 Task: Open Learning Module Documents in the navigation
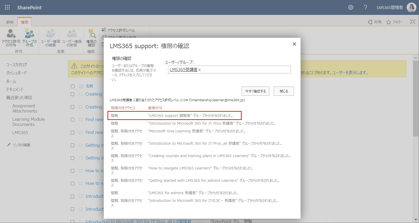point(29,122)
